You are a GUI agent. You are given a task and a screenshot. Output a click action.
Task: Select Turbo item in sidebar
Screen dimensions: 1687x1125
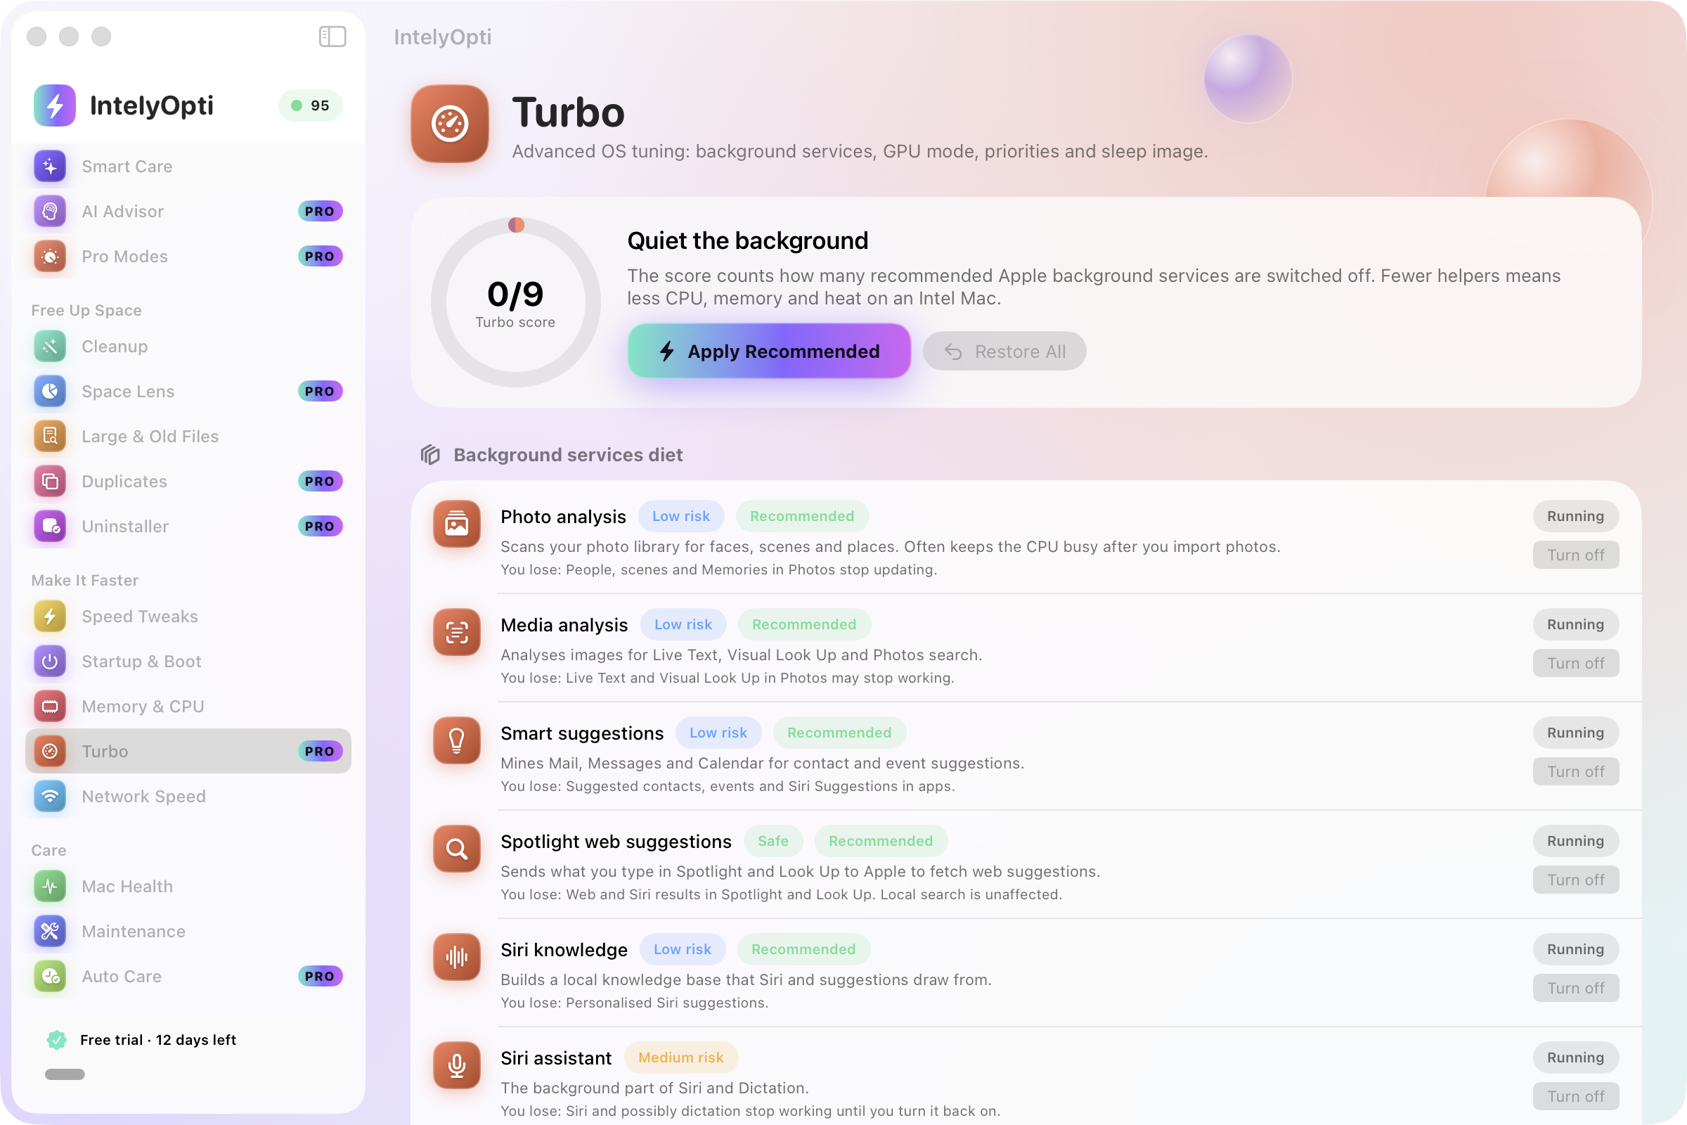[188, 751]
